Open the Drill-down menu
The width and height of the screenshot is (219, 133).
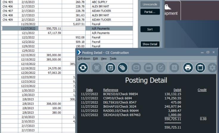84,59
